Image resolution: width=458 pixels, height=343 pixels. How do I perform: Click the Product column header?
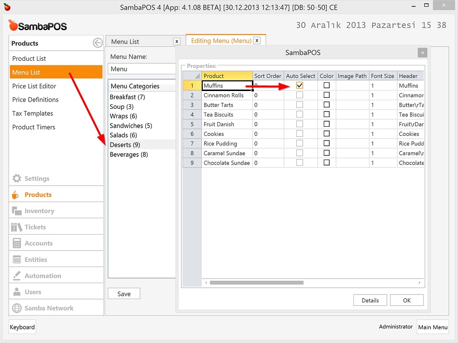(x=227, y=76)
